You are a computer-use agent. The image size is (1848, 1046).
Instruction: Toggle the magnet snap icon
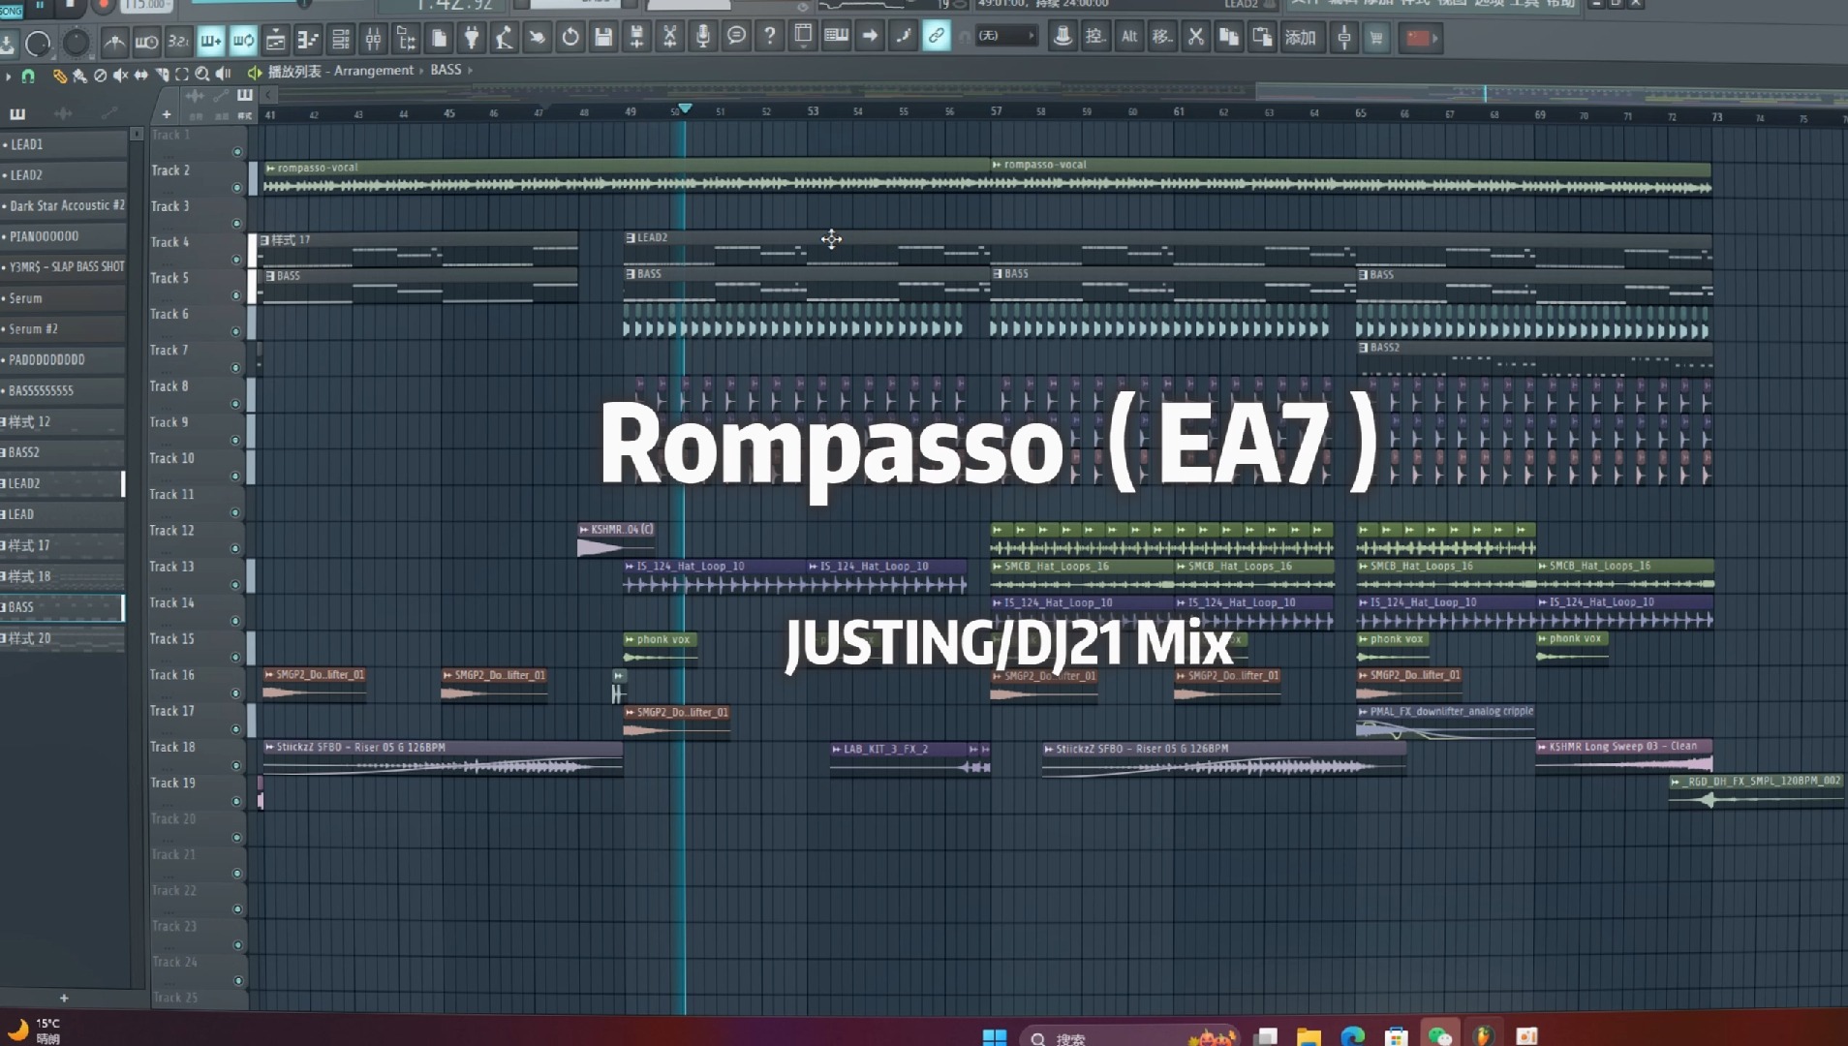[x=29, y=76]
